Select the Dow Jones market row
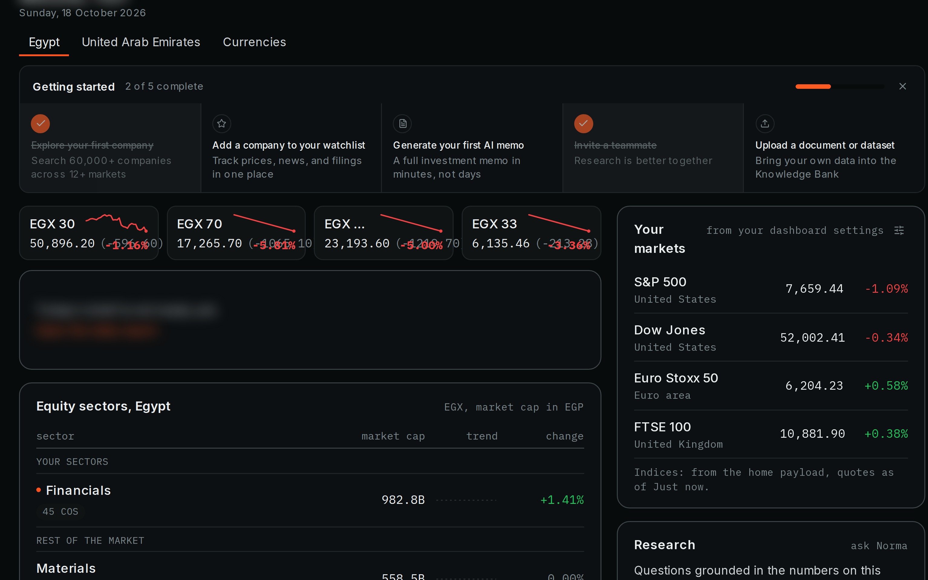This screenshot has height=580, width=928. [770, 337]
